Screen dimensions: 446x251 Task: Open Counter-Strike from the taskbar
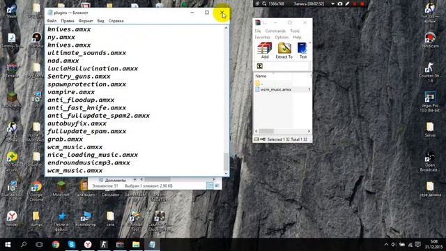tap(104, 245)
